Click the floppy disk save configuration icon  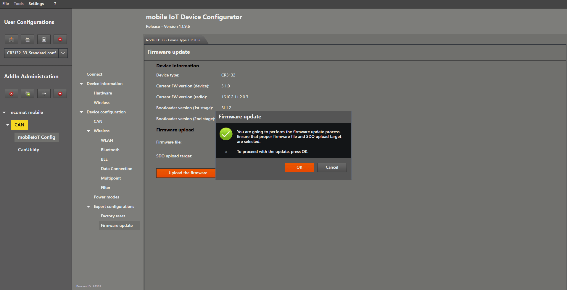click(44, 39)
